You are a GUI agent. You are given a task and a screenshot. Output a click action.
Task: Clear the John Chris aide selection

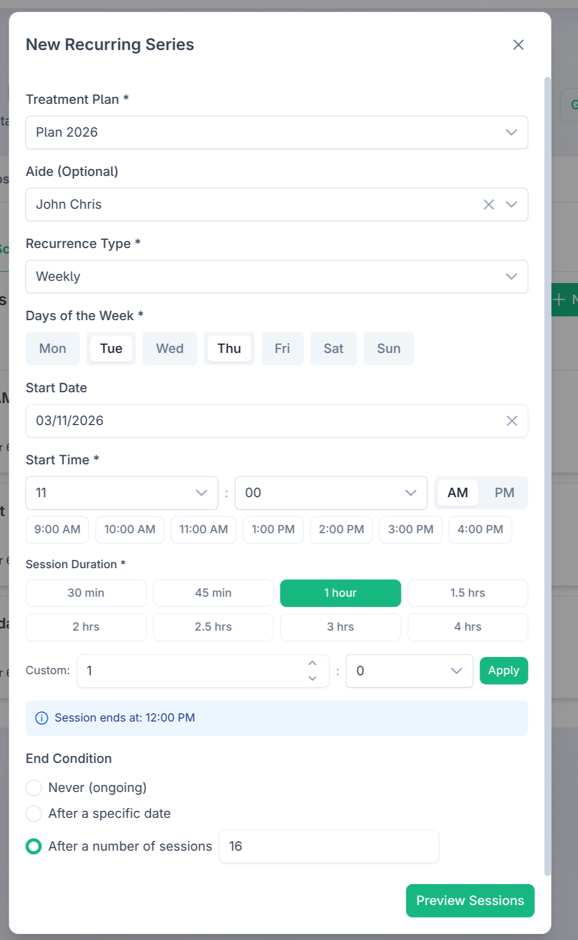(489, 204)
